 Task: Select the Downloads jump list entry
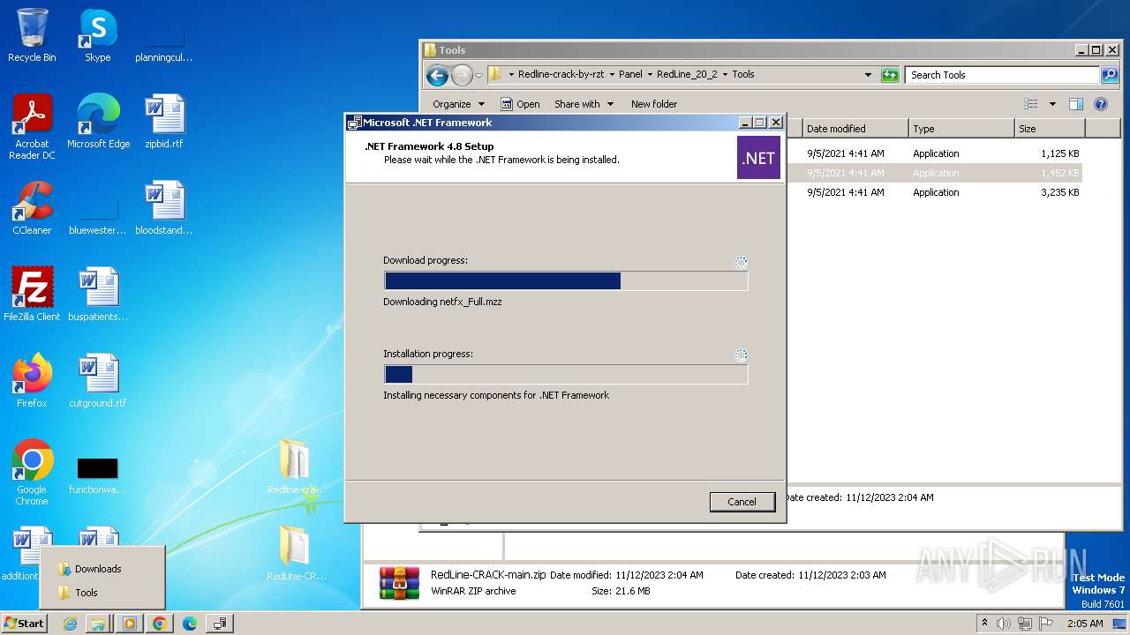pos(102,569)
